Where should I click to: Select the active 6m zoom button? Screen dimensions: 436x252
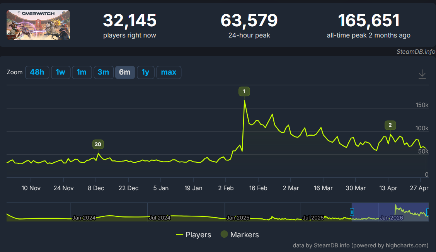(x=125, y=72)
